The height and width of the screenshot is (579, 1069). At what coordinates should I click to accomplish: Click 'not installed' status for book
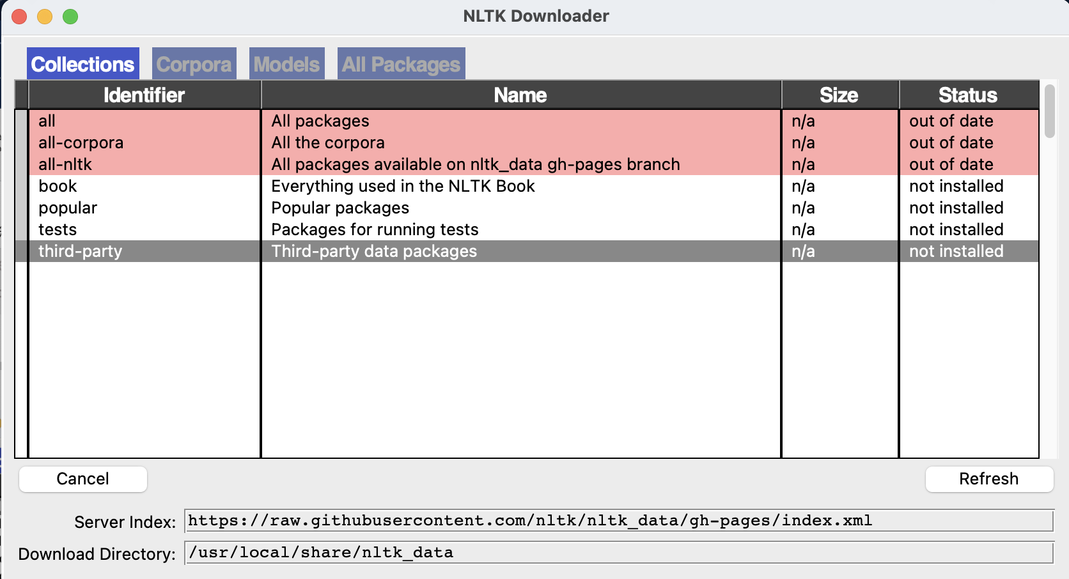point(969,186)
